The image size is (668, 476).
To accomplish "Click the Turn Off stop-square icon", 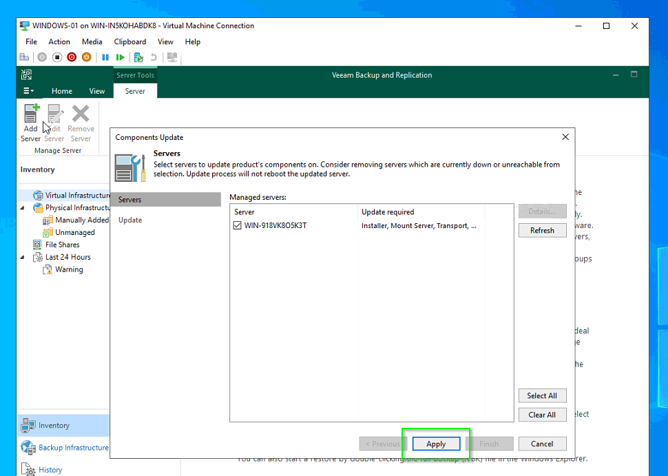I will (x=57, y=57).
